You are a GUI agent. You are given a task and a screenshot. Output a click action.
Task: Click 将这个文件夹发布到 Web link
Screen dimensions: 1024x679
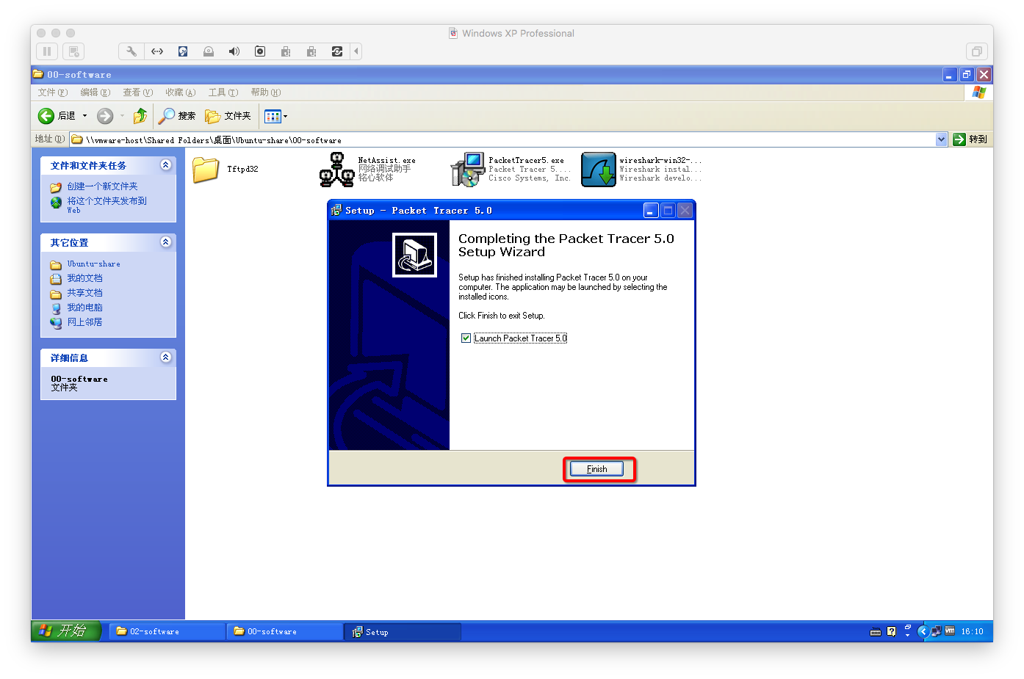click(x=107, y=205)
